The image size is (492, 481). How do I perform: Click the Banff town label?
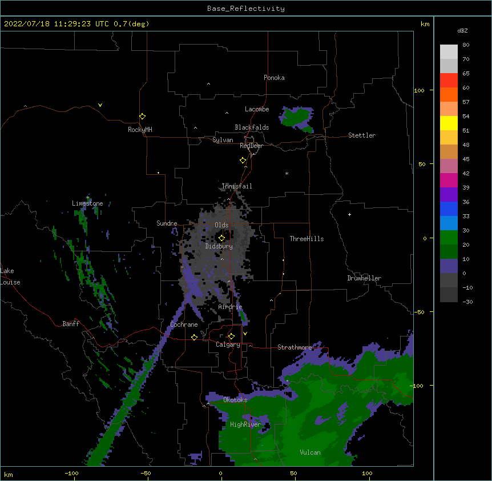click(71, 324)
